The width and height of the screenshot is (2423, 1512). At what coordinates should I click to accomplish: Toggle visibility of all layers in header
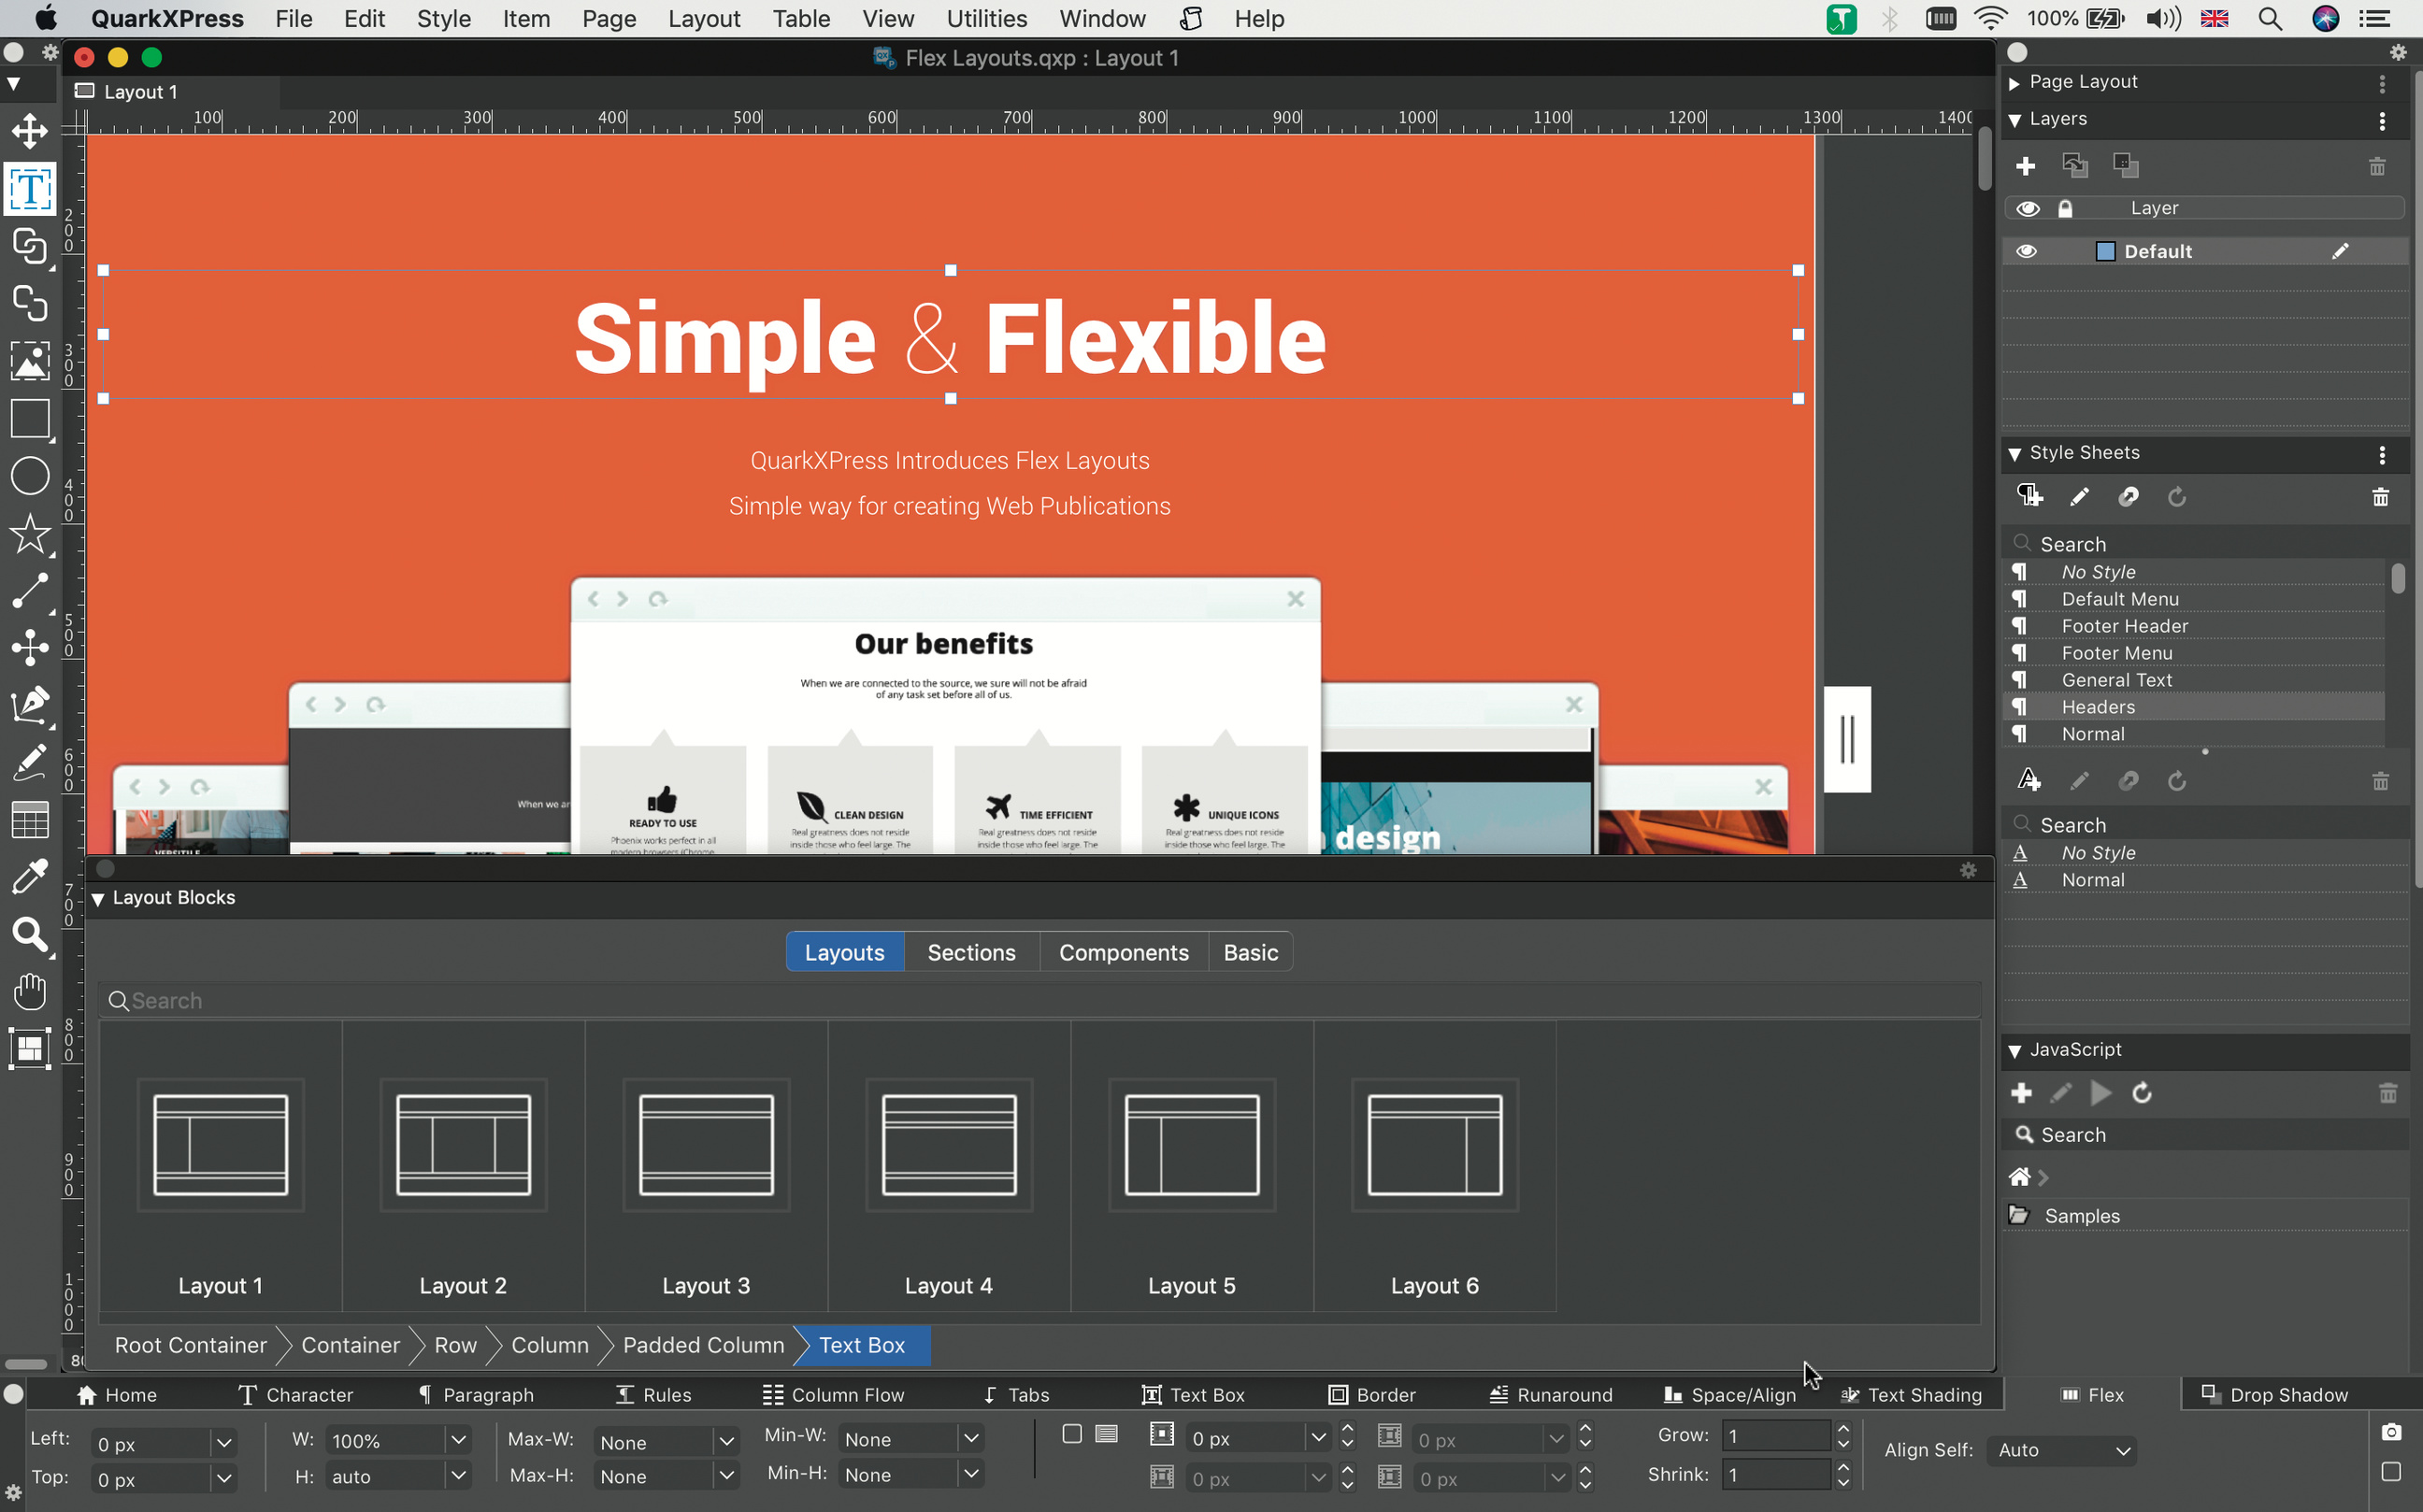click(x=2027, y=208)
